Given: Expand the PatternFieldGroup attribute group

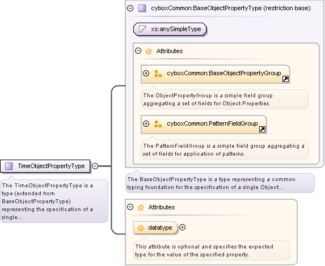Looking at the screenshot, I should coord(146,124).
